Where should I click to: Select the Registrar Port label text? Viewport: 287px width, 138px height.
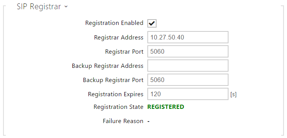(124, 52)
